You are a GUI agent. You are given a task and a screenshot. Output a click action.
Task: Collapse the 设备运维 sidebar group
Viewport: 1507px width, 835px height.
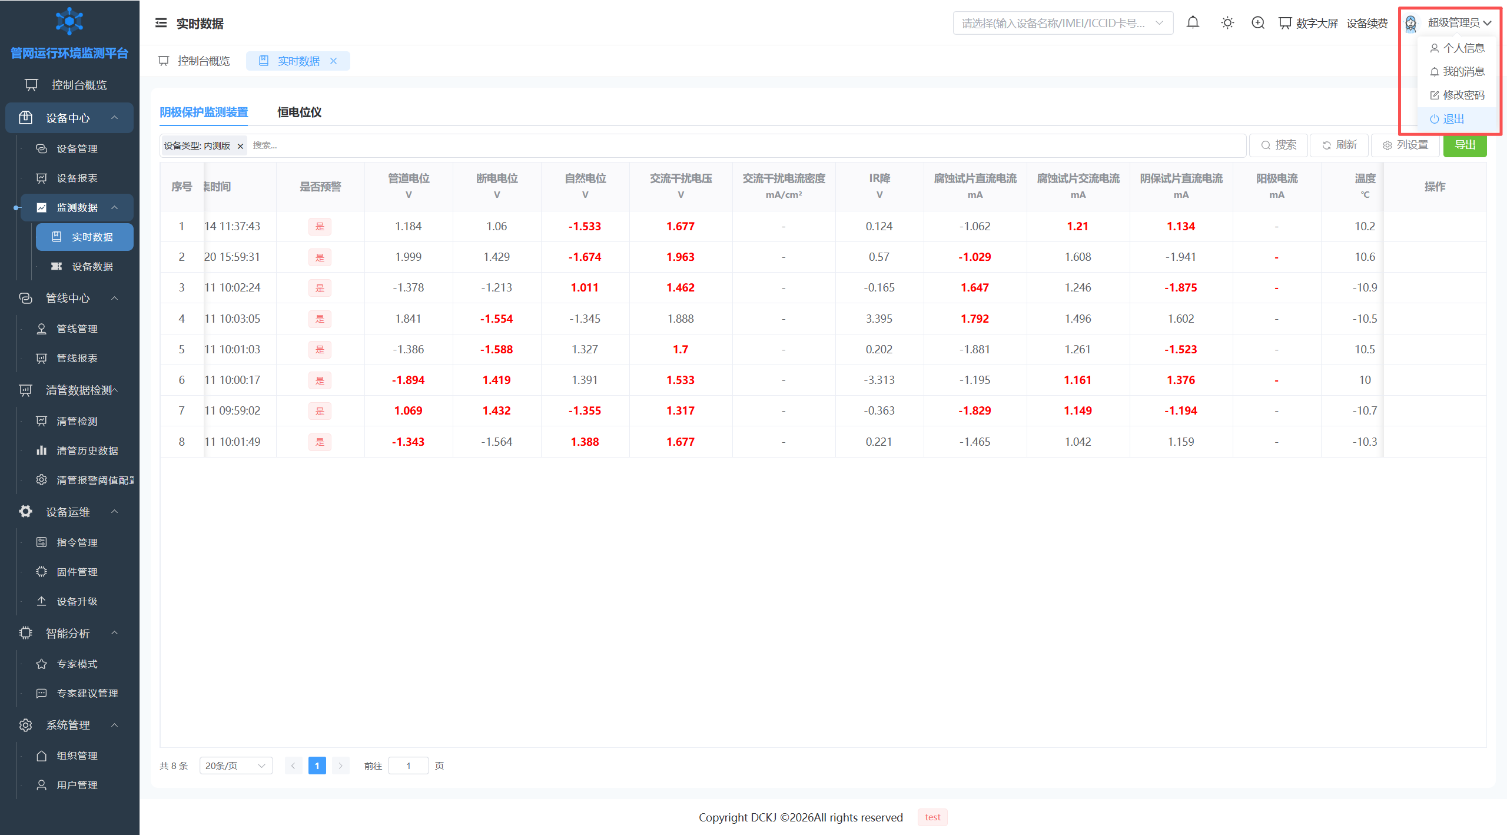69,512
